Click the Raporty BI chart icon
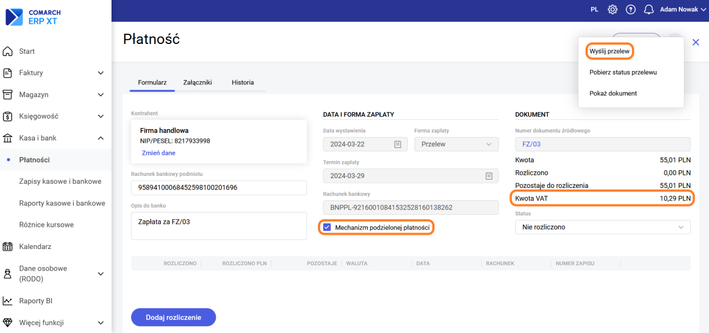Screen dimensions: 709x333 8,301
